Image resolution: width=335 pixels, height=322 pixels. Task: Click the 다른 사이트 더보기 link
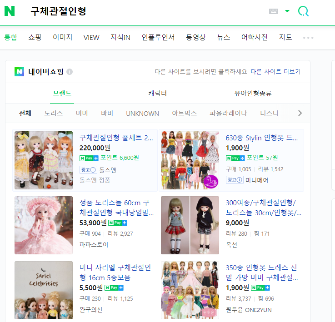(x=275, y=72)
